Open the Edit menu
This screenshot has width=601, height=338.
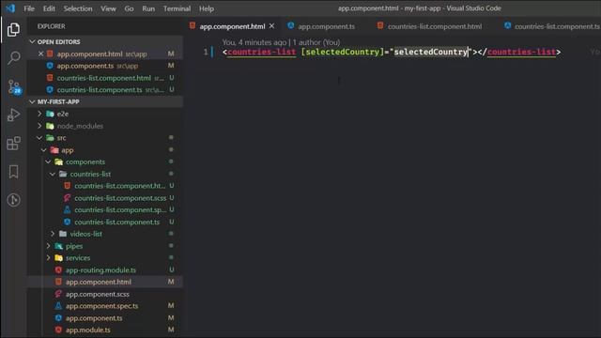(x=49, y=8)
